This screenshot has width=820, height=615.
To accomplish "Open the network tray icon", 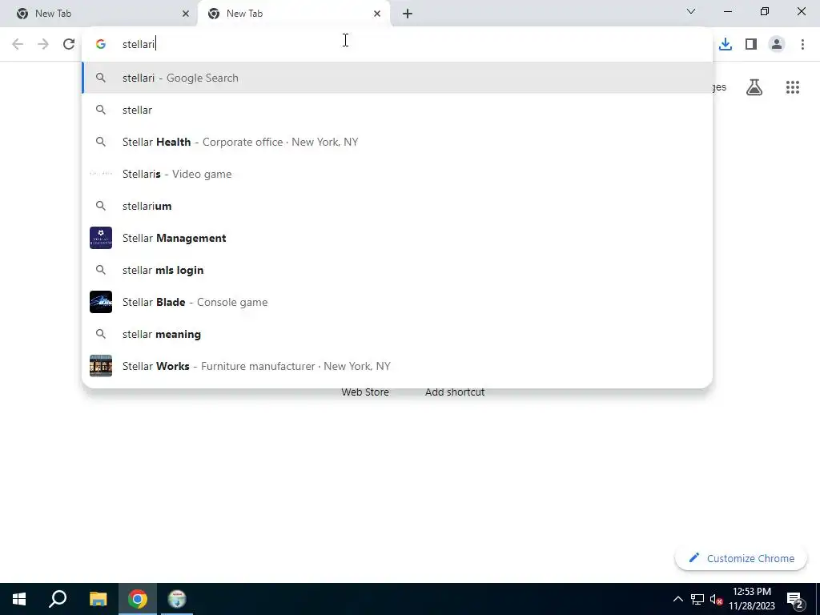I will click(x=697, y=599).
